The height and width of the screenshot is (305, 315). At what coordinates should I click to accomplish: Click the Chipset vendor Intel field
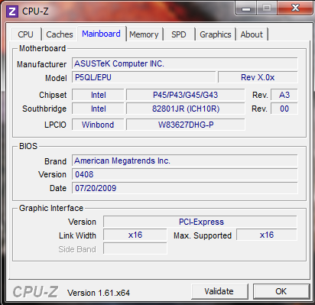[98, 95]
